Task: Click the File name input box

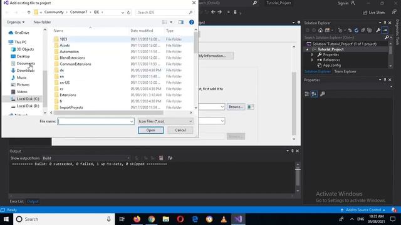Action: 95,121
